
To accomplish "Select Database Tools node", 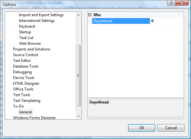I will tap(26, 66).
